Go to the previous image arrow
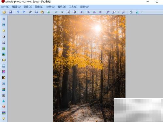The height and width of the screenshot is (122, 163). (x=56, y=12)
